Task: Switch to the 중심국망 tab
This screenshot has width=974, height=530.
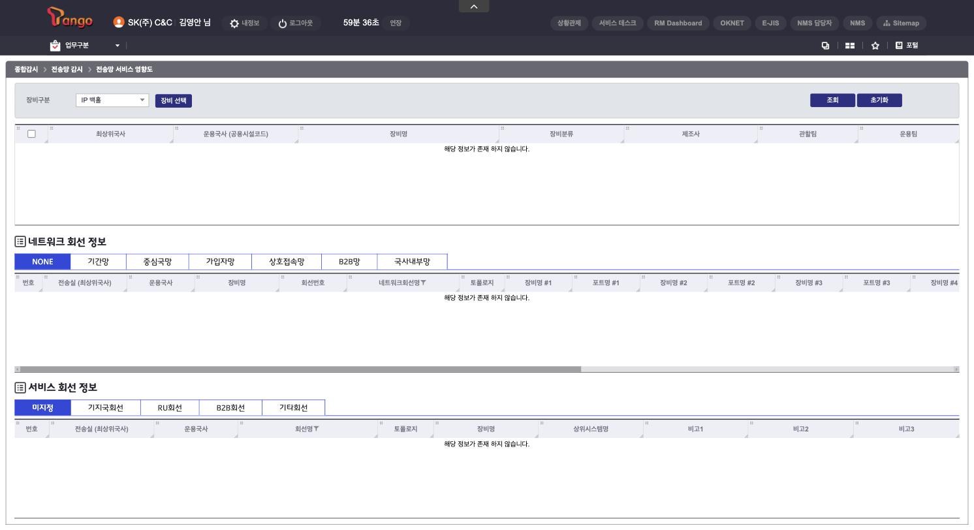Action: coord(157,262)
